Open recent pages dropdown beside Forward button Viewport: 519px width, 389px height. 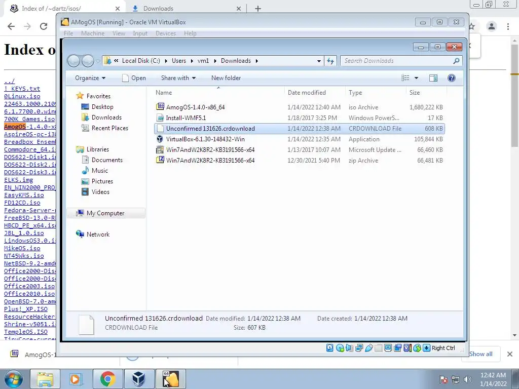pos(98,61)
